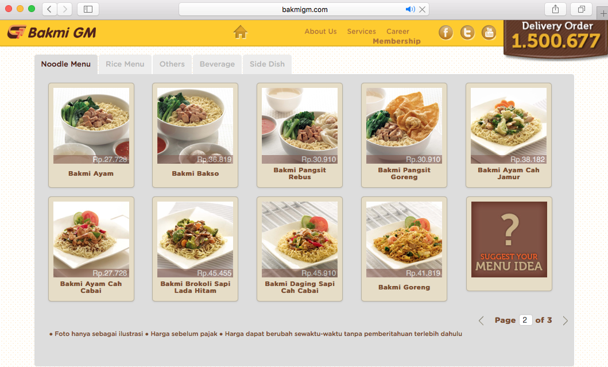Open the Bakmi Ayam Cah Jamur photo
608x367 pixels.
[509, 126]
